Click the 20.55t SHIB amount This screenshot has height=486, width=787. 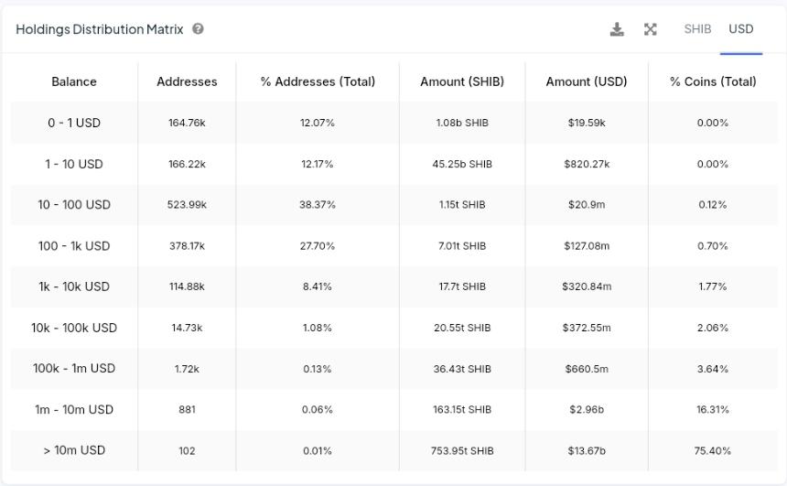pos(462,328)
